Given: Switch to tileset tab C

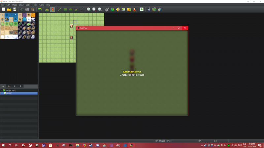Looking at the screenshot, I should (x=15, y=86).
